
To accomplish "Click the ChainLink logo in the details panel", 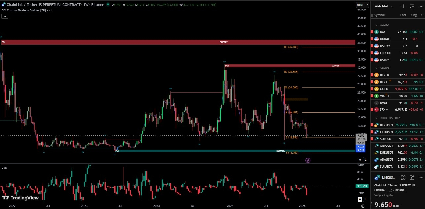I will (x=376, y=178).
